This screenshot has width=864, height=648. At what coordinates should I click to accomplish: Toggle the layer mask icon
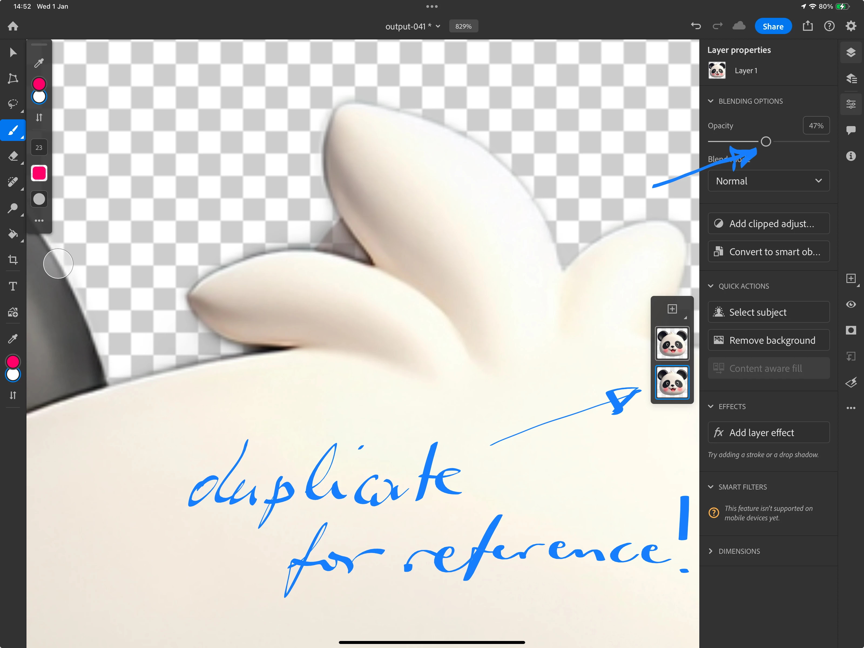pyautogui.click(x=851, y=330)
